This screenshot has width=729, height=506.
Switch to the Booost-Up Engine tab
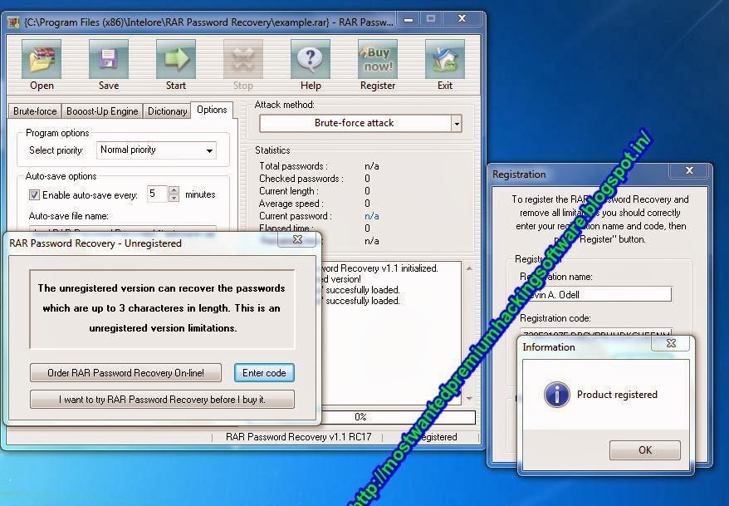[x=102, y=111]
